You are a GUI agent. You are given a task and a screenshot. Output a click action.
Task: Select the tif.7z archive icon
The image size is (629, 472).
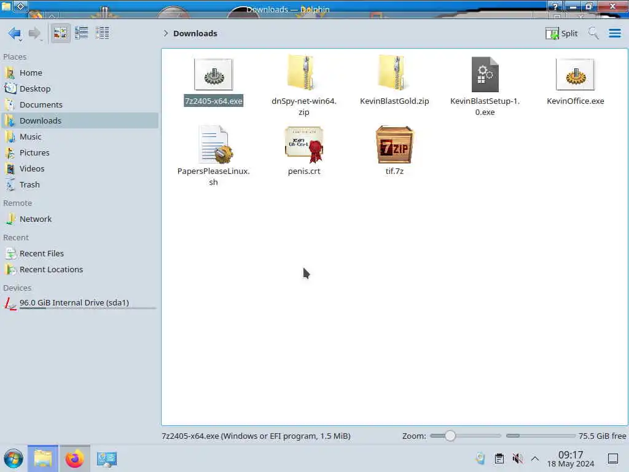coord(394,144)
